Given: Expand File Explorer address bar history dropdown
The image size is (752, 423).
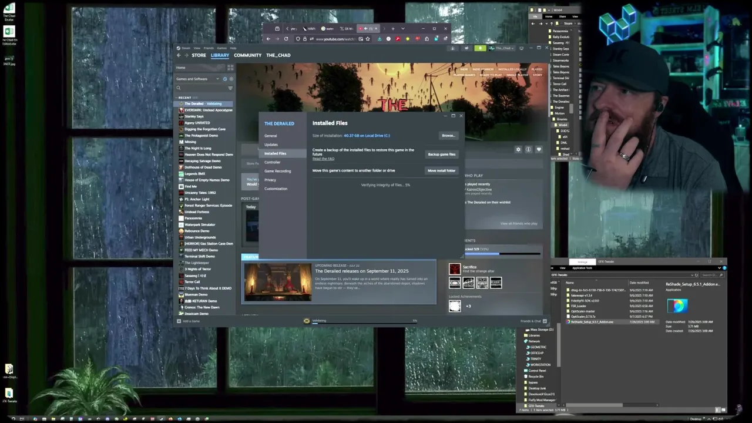Looking at the screenshot, I should (692, 275).
